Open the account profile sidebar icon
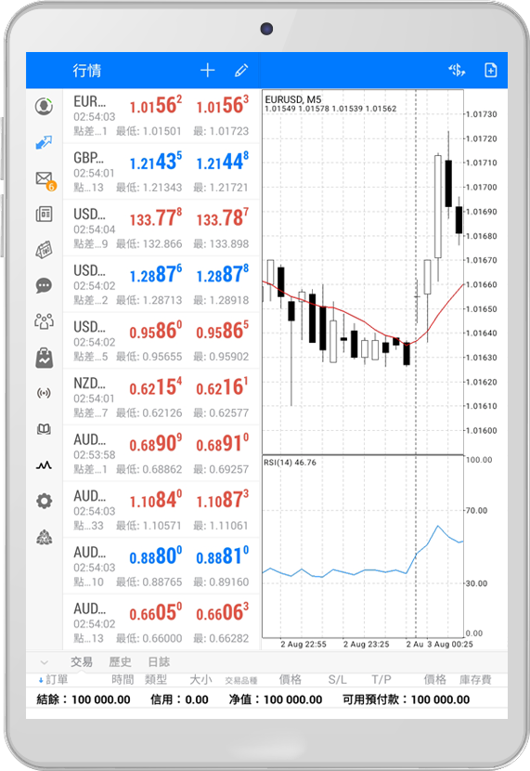 (x=44, y=106)
